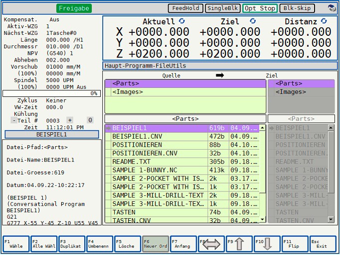This screenshot has width=340, height=255.
Task: Select <Images> folder in Quelle list
Action: coord(185,92)
